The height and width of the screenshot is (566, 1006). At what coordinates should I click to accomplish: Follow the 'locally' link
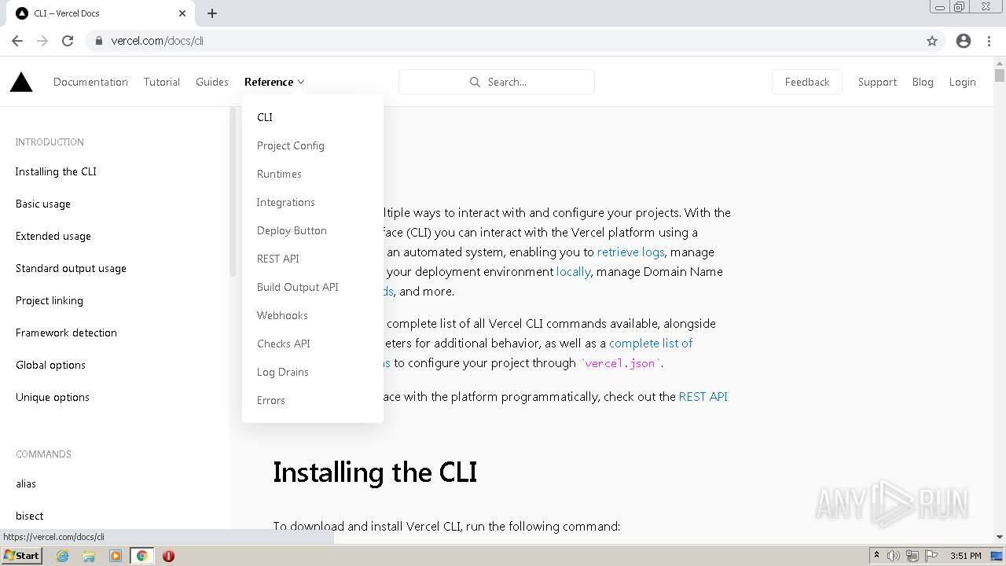(x=574, y=271)
